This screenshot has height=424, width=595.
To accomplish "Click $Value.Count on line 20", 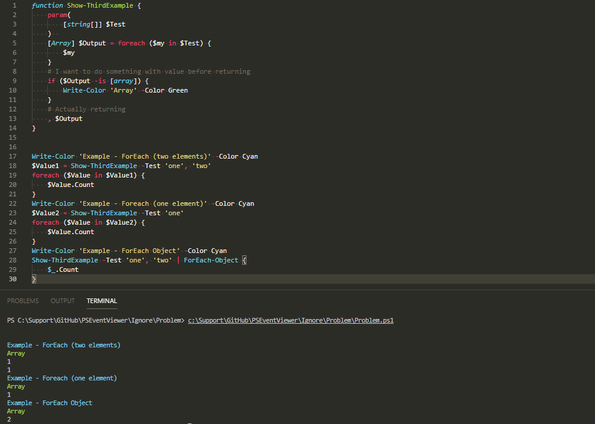I will click(70, 184).
